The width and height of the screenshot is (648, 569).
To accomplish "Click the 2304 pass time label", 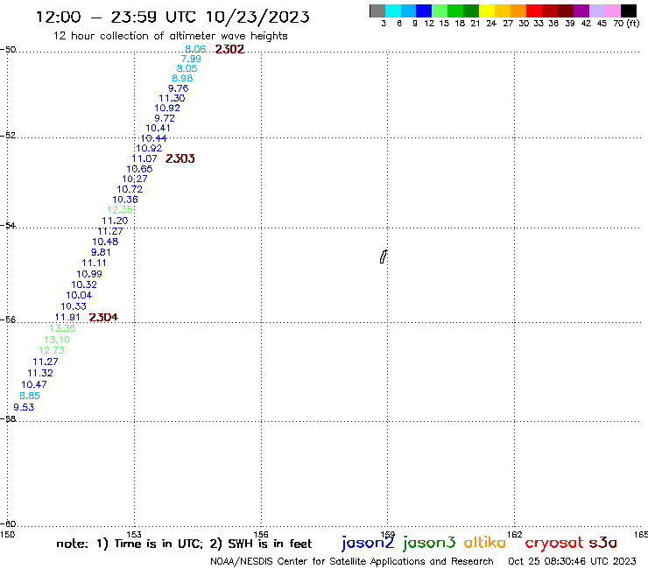I will pos(103,318).
